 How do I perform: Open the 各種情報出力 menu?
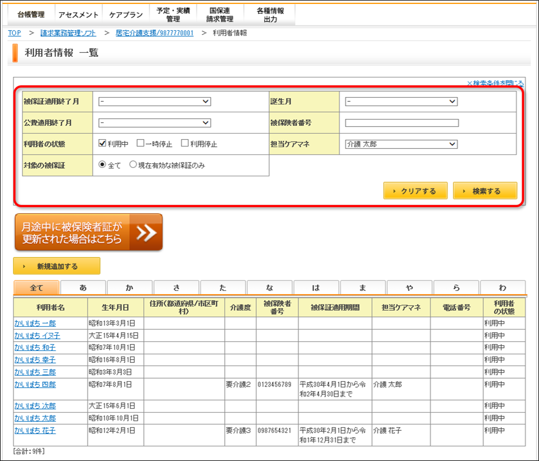[270, 15]
